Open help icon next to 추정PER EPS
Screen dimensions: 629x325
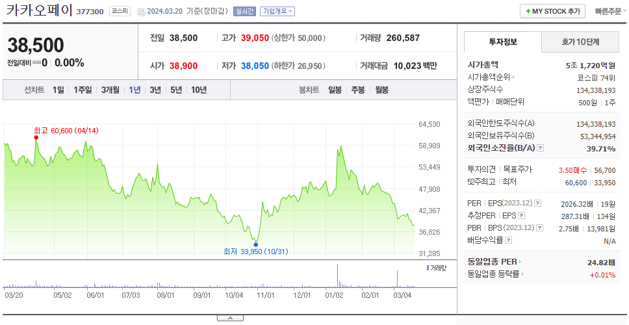point(521,216)
